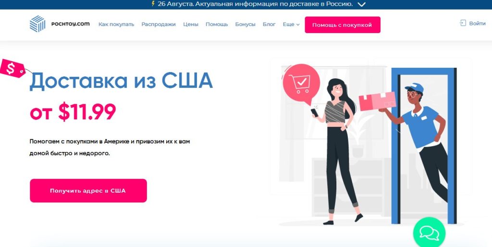Click the login door icon beside Войти
Image resolution: width=492 pixels, height=247 pixels.
(x=463, y=23)
